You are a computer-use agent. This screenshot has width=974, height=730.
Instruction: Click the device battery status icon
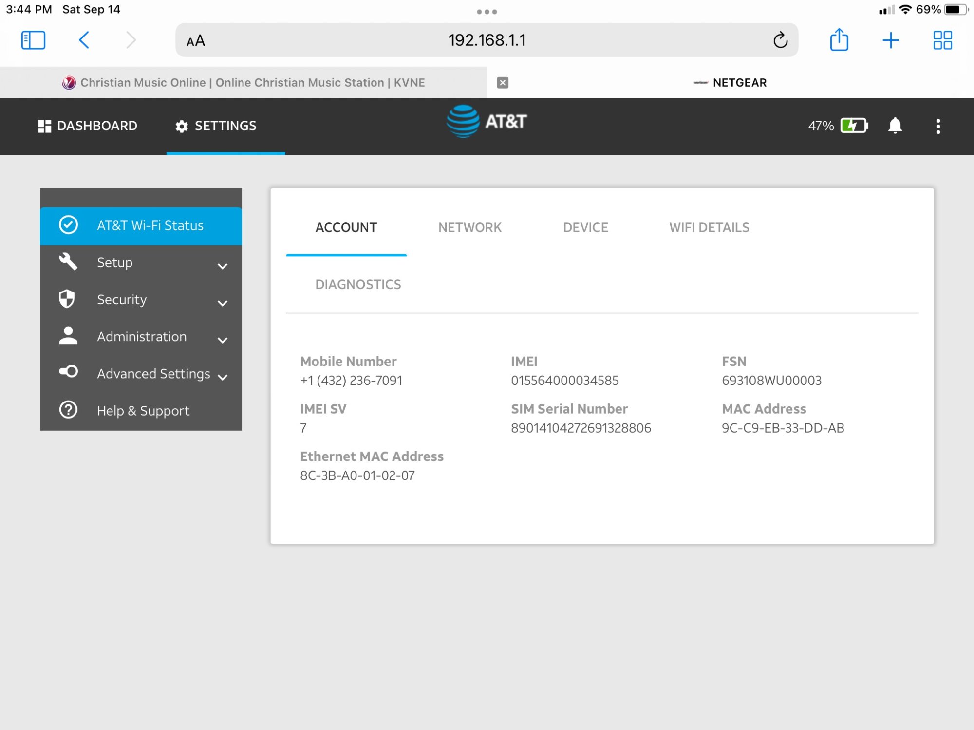(x=854, y=126)
